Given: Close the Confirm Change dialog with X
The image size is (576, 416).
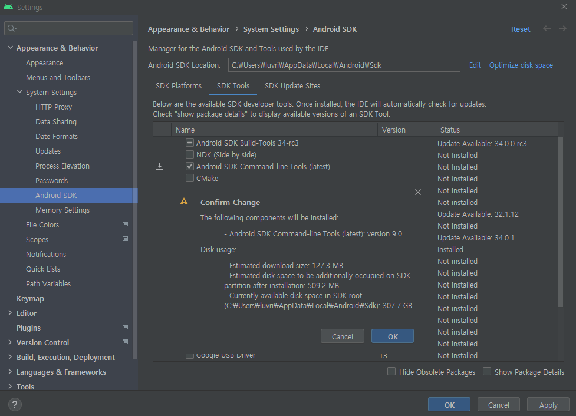Looking at the screenshot, I should pyautogui.click(x=417, y=192).
